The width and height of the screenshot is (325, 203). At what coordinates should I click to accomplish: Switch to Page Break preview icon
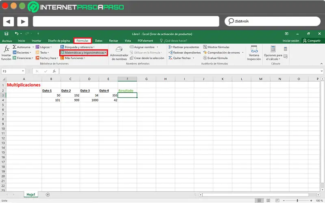click(277, 200)
